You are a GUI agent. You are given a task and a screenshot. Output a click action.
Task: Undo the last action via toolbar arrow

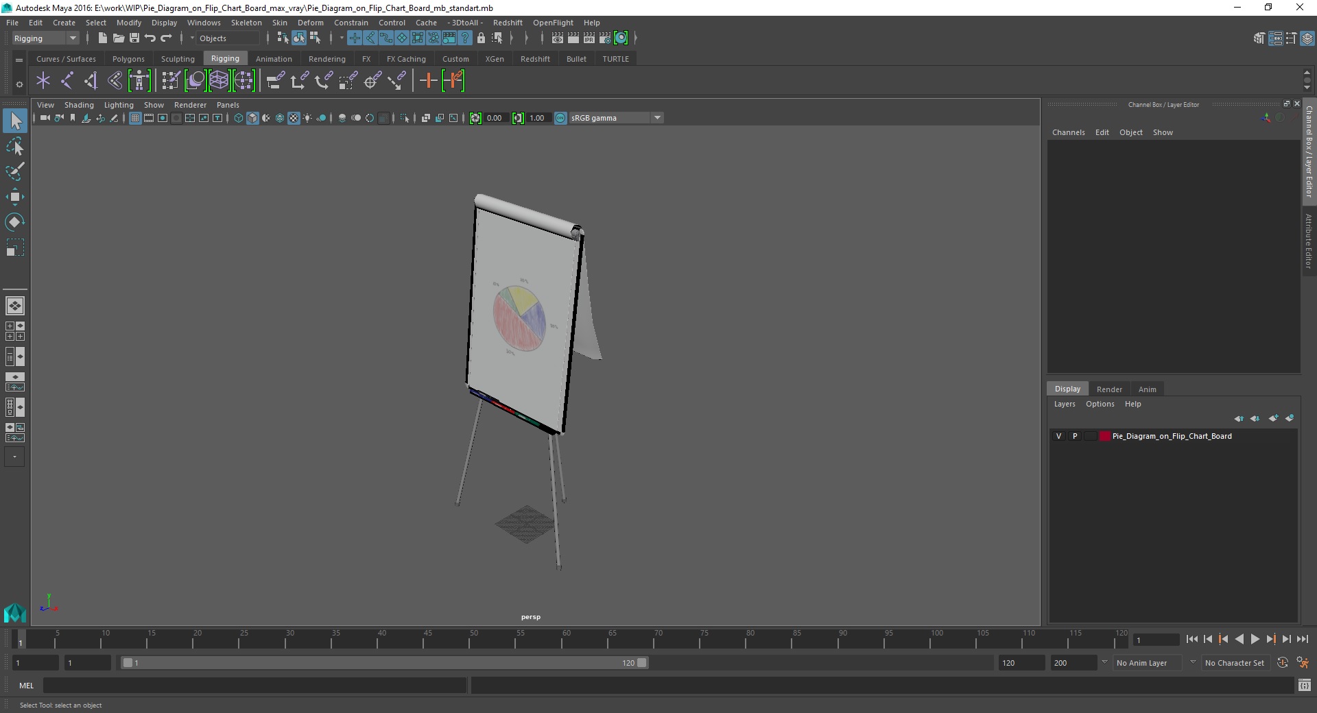point(150,38)
